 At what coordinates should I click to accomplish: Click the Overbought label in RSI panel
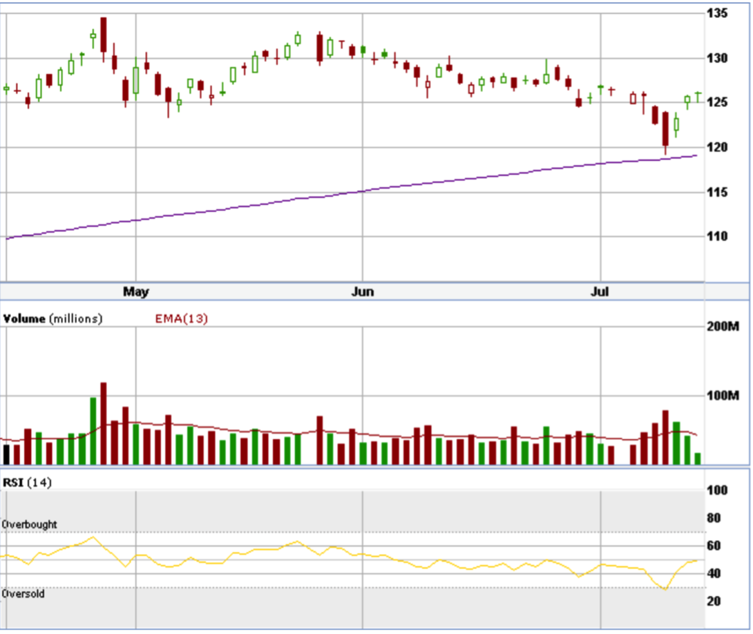29,525
